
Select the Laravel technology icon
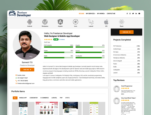(x=91, y=22)
